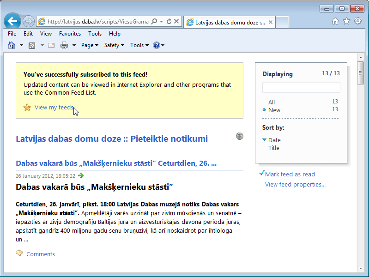Click the search magnifier in address bar
Screen dimensions: 369x277
point(154,22)
